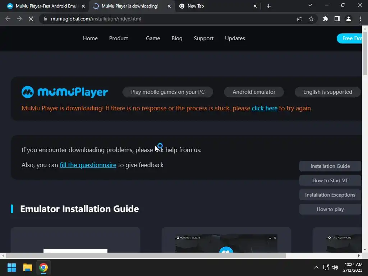Click the Chrome taskbar icon

coord(43,267)
